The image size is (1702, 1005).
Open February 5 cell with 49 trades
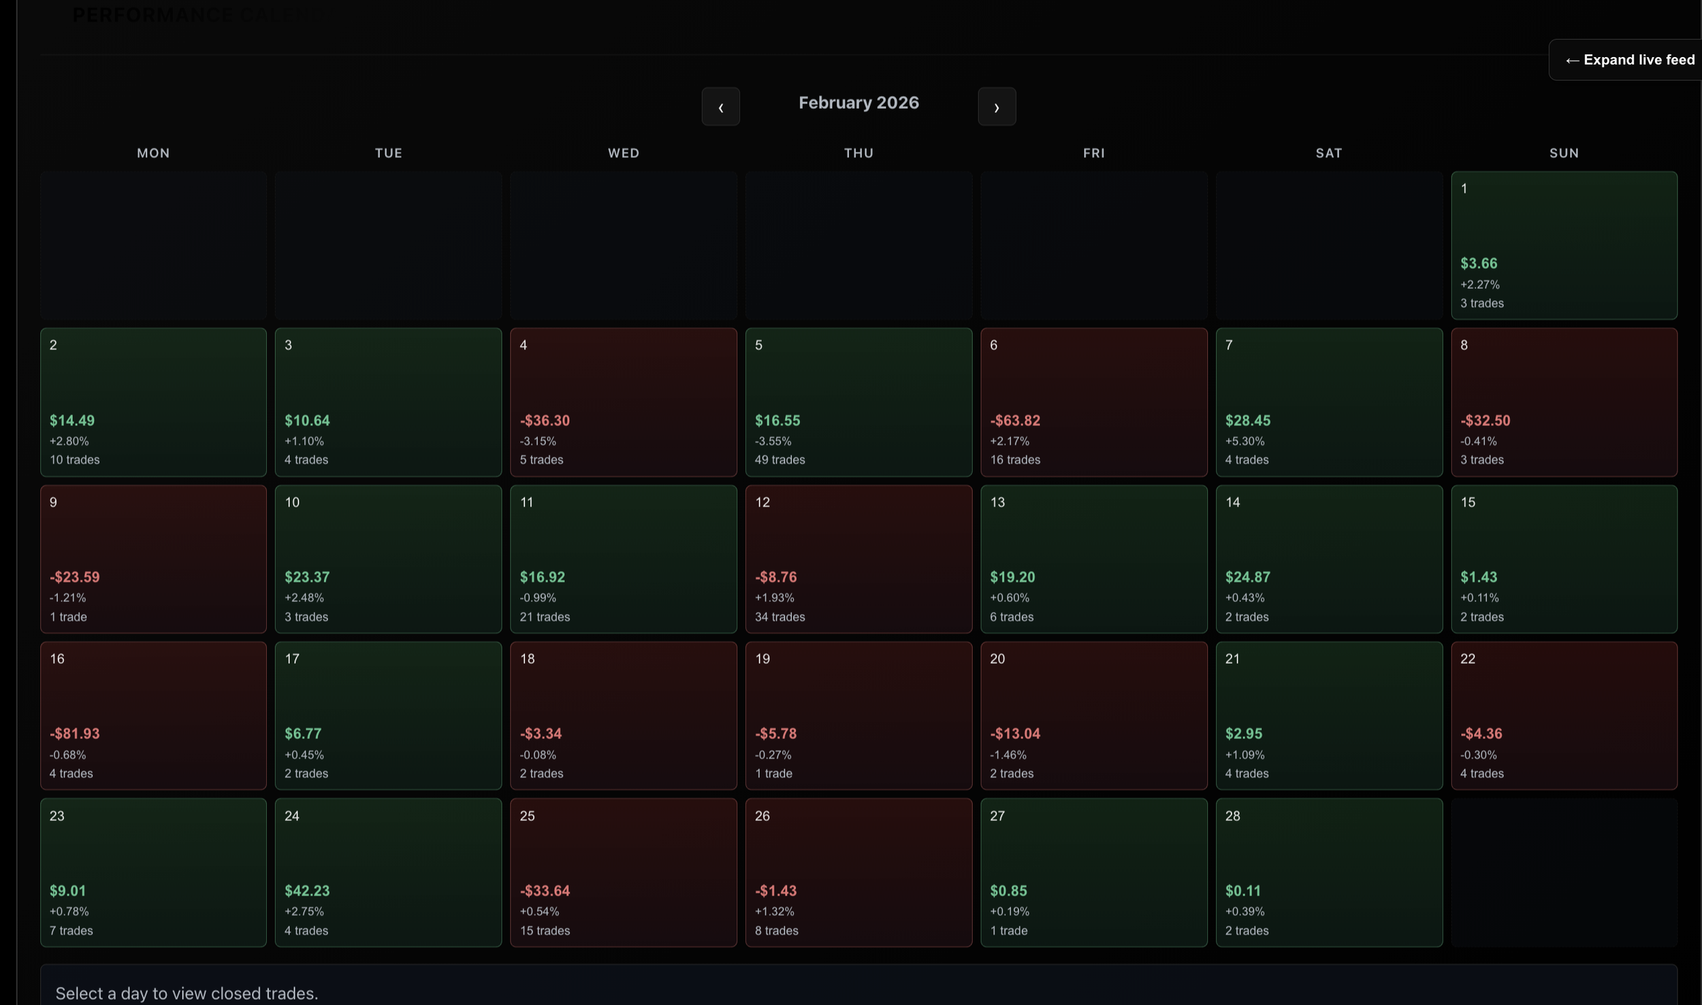858,402
